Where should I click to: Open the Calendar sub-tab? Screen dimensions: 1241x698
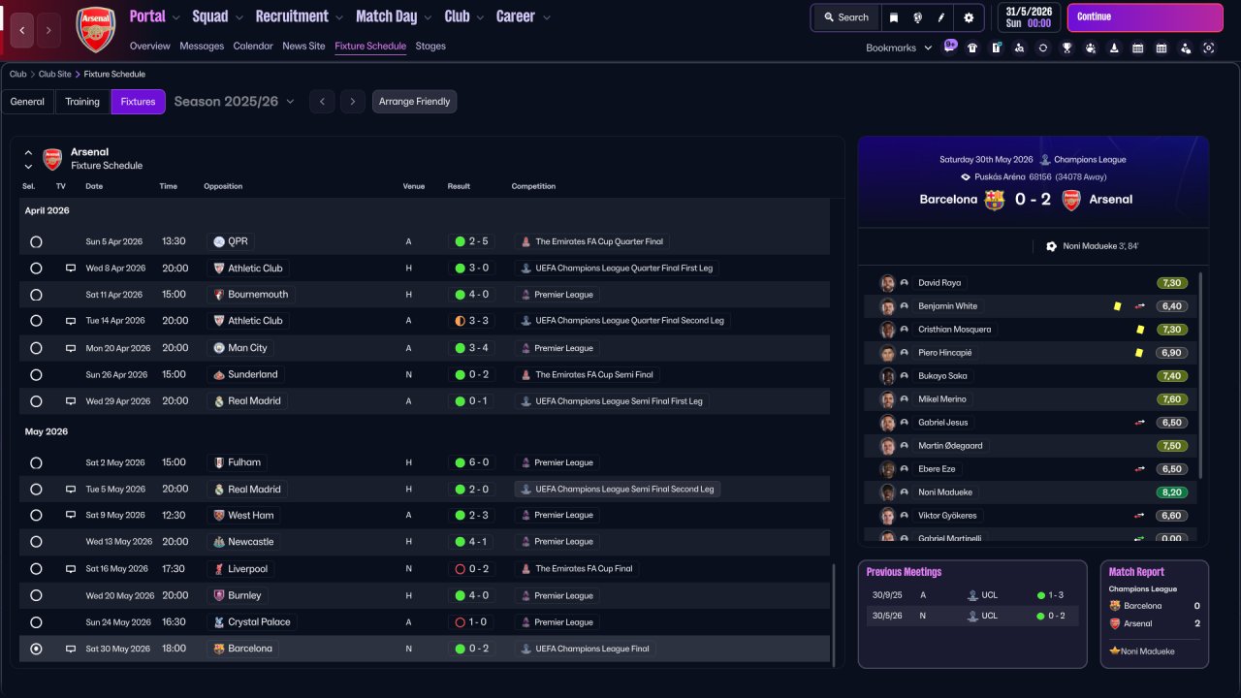click(253, 47)
